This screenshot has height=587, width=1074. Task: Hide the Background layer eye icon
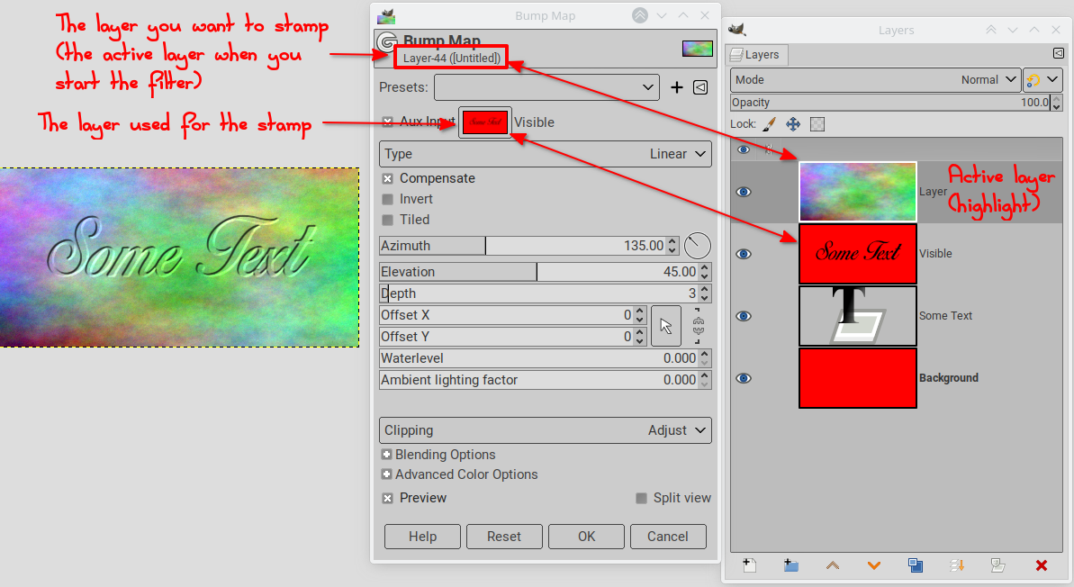point(744,378)
